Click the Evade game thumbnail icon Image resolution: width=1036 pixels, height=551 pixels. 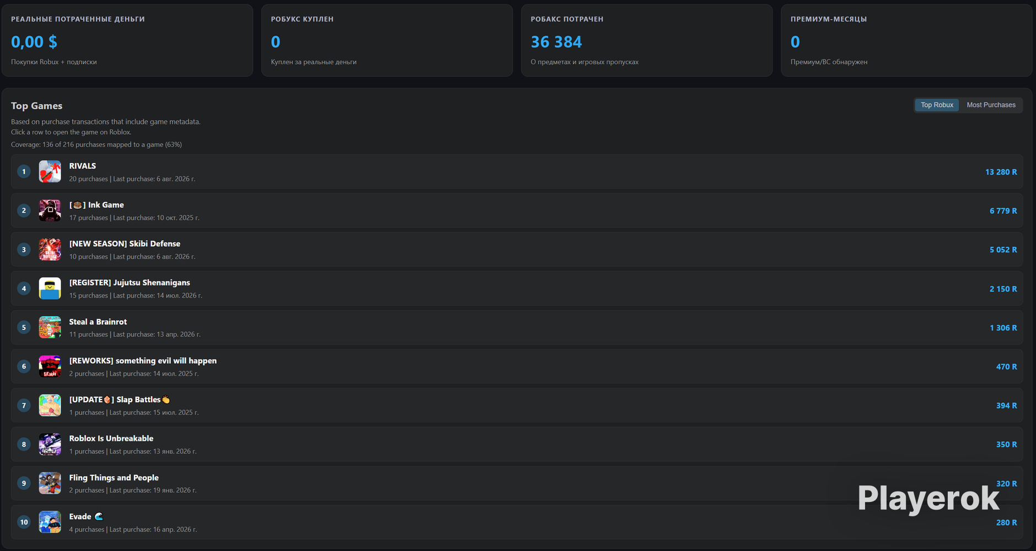point(50,522)
